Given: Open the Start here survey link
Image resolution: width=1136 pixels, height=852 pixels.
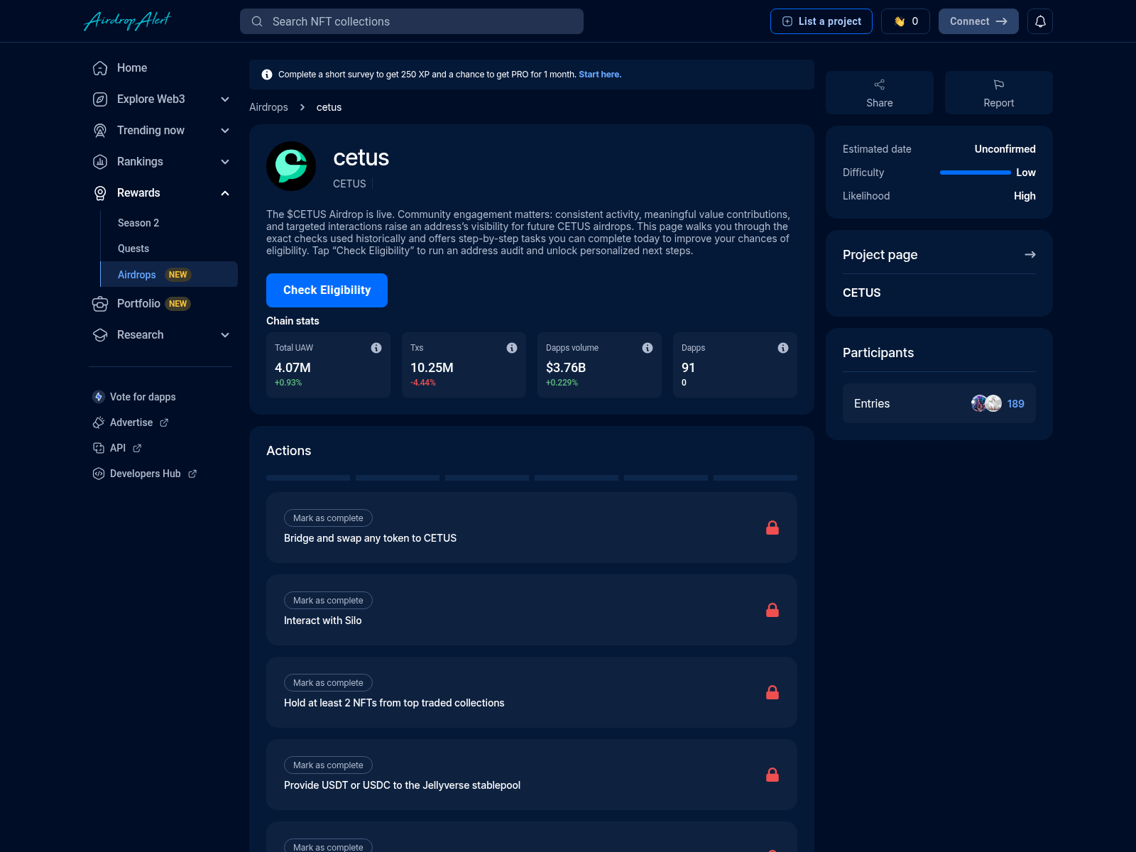Looking at the screenshot, I should pos(599,74).
